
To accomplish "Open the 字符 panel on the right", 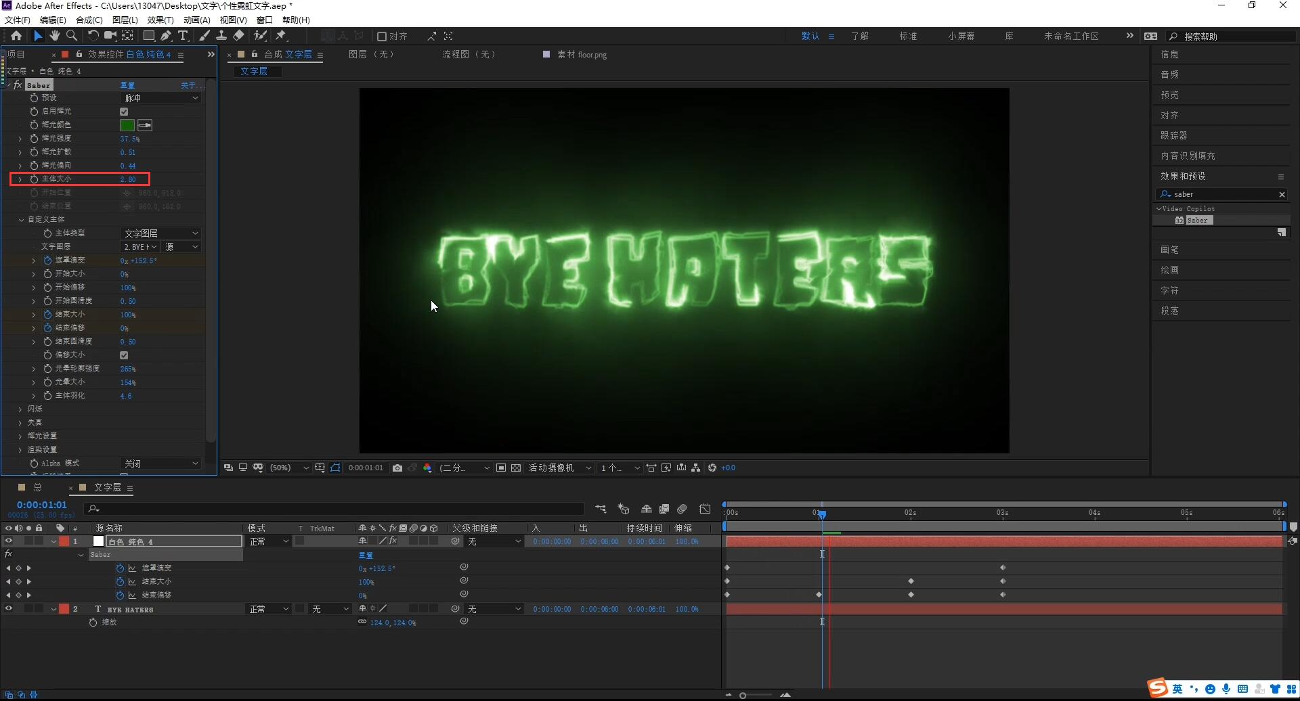I will (1169, 290).
